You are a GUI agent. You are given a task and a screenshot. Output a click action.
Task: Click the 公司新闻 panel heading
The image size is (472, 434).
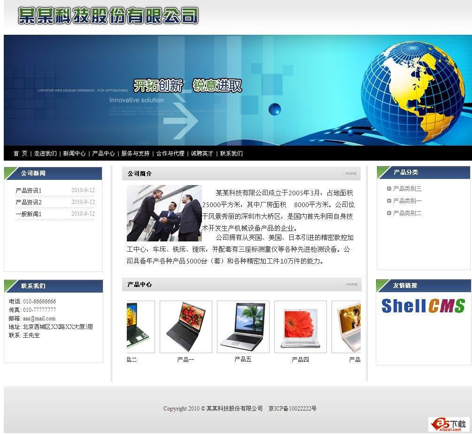click(33, 173)
